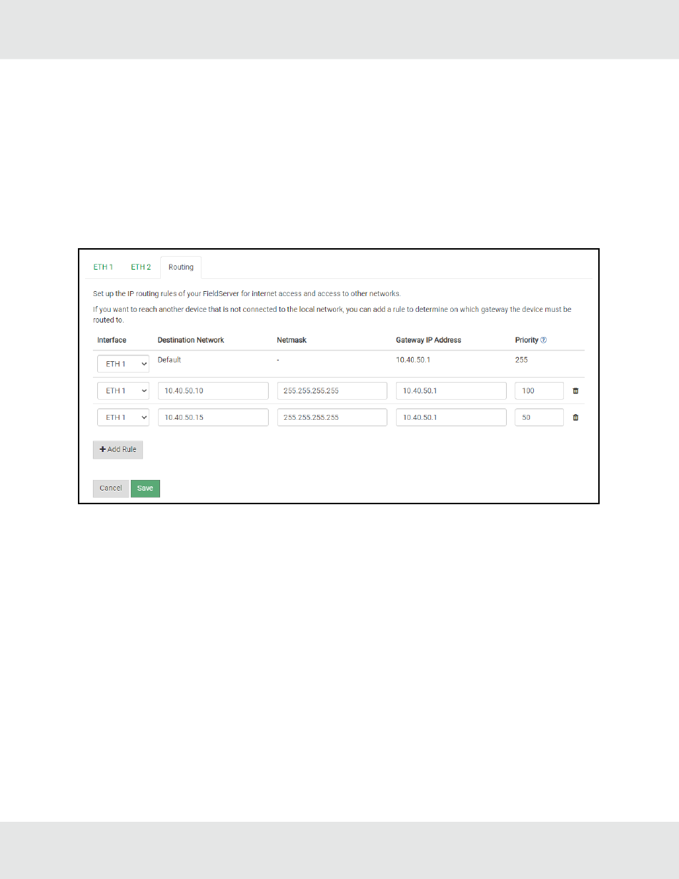
Task: Click the Priority column header label
Action: [x=527, y=340]
